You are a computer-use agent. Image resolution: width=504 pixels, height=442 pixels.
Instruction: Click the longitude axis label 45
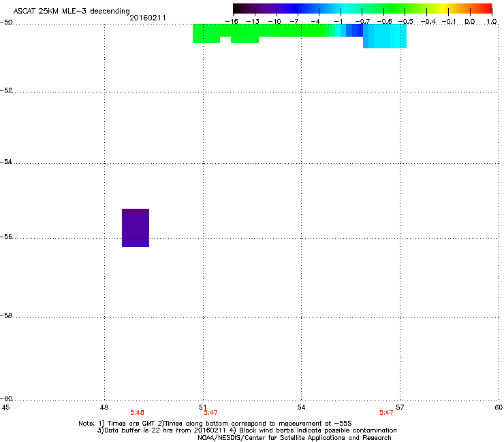pyautogui.click(x=5, y=407)
